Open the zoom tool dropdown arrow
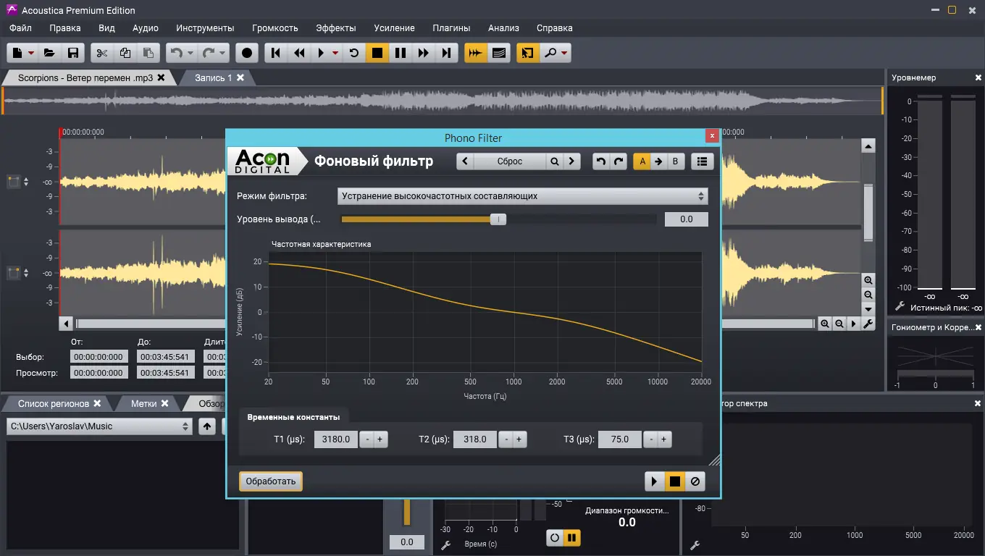This screenshot has height=556, width=985. point(564,53)
